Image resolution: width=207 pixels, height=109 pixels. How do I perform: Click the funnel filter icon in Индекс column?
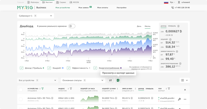(x=71, y=89)
